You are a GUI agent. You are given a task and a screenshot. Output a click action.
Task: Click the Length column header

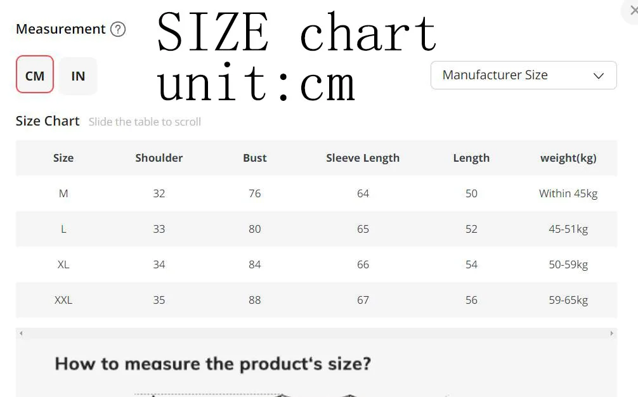coord(471,158)
